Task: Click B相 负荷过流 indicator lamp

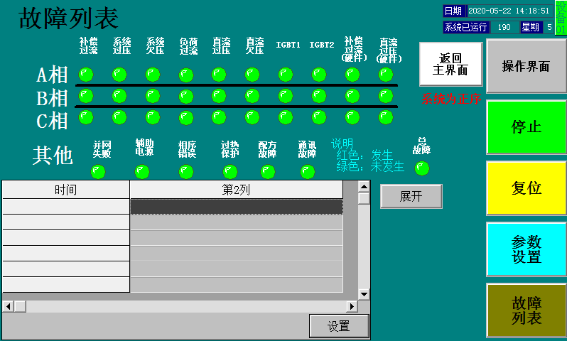Action: [186, 96]
